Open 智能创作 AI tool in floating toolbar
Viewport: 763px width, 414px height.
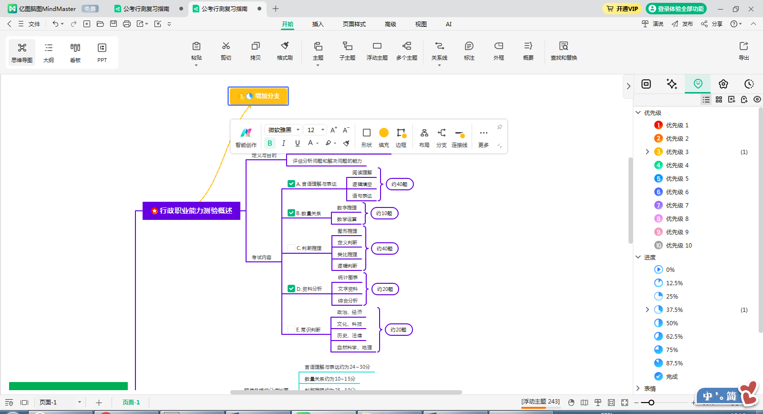(x=246, y=136)
